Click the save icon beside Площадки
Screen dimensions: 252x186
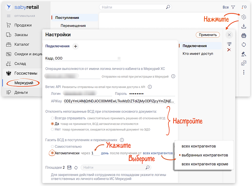click(69, 167)
